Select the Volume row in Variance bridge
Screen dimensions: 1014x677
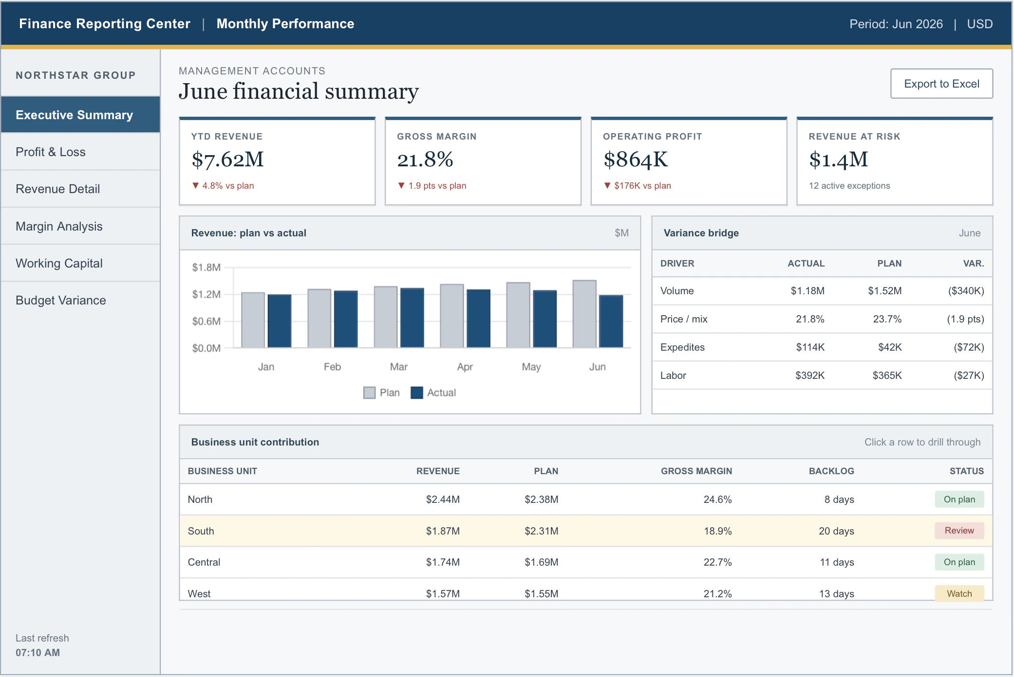pyautogui.click(x=822, y=291)
